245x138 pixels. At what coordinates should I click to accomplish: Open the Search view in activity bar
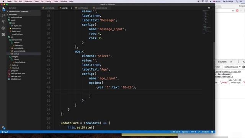[3, 15]
